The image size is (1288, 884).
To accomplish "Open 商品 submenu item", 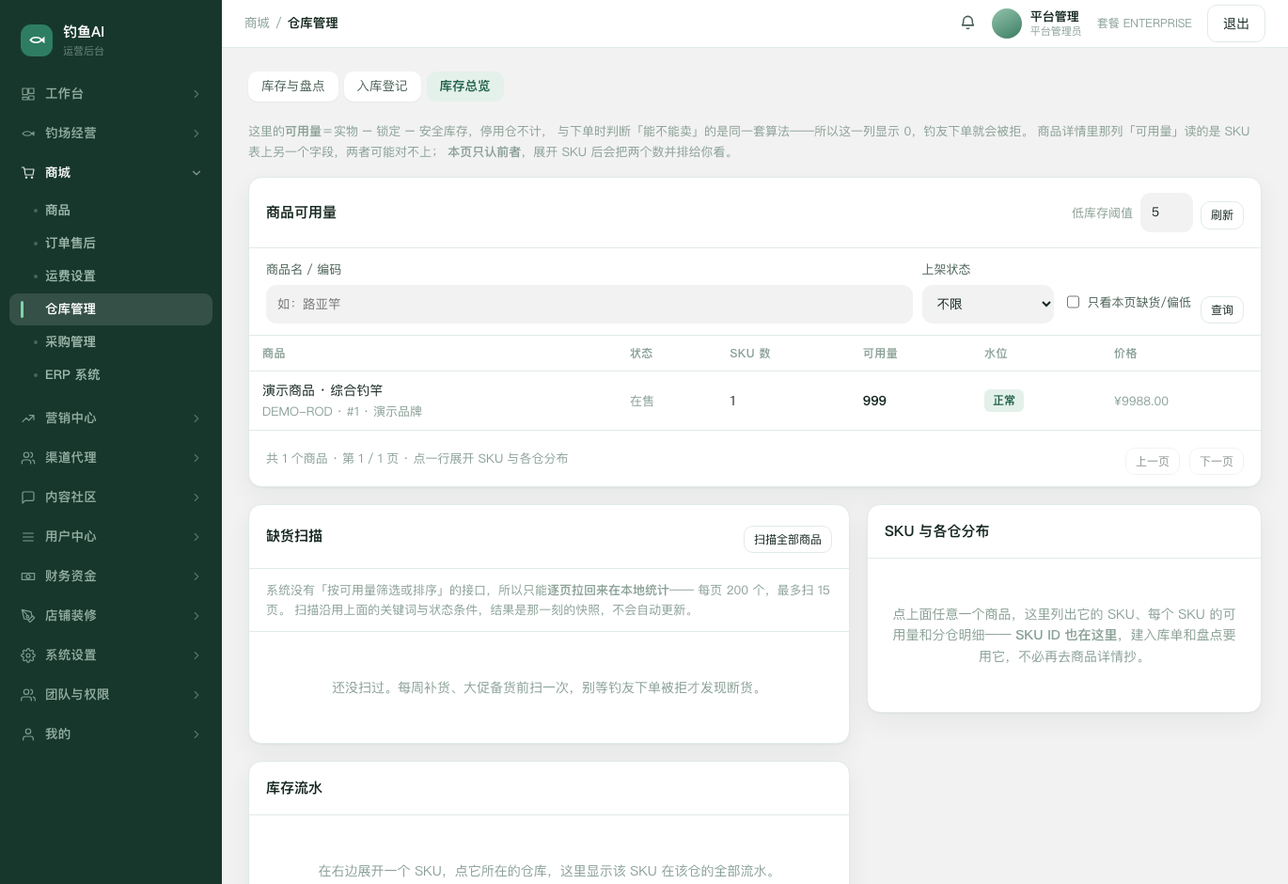I will pyautogui.click(x=111, y=211).
